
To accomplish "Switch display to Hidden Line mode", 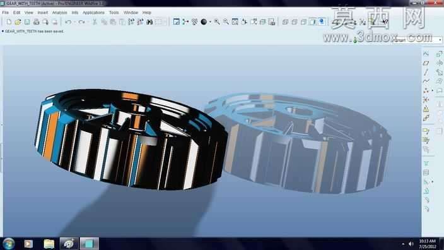I will pyautogui.click(x=294, y=22).
